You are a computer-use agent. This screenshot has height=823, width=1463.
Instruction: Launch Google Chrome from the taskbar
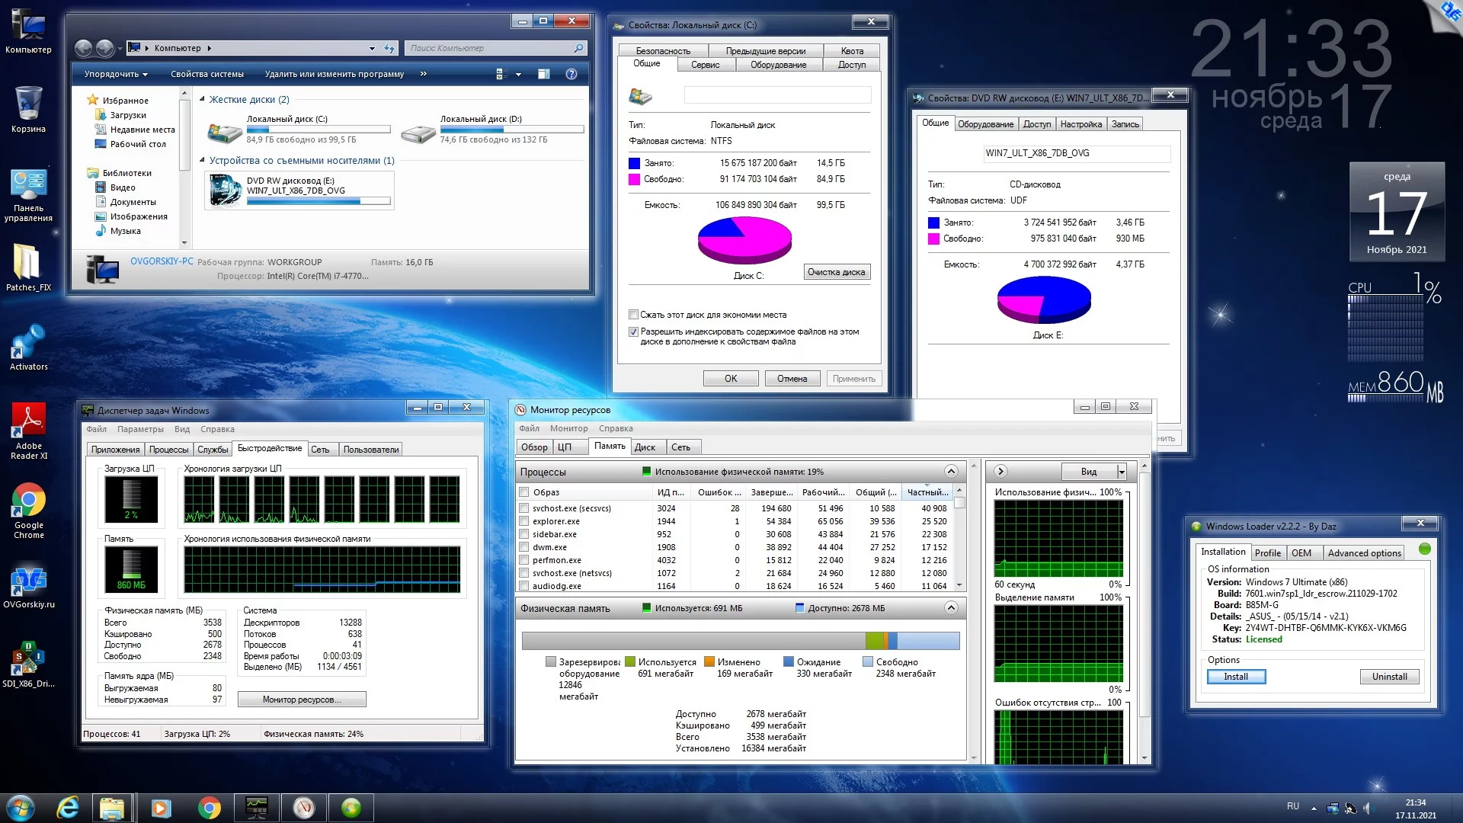point(209,808)
